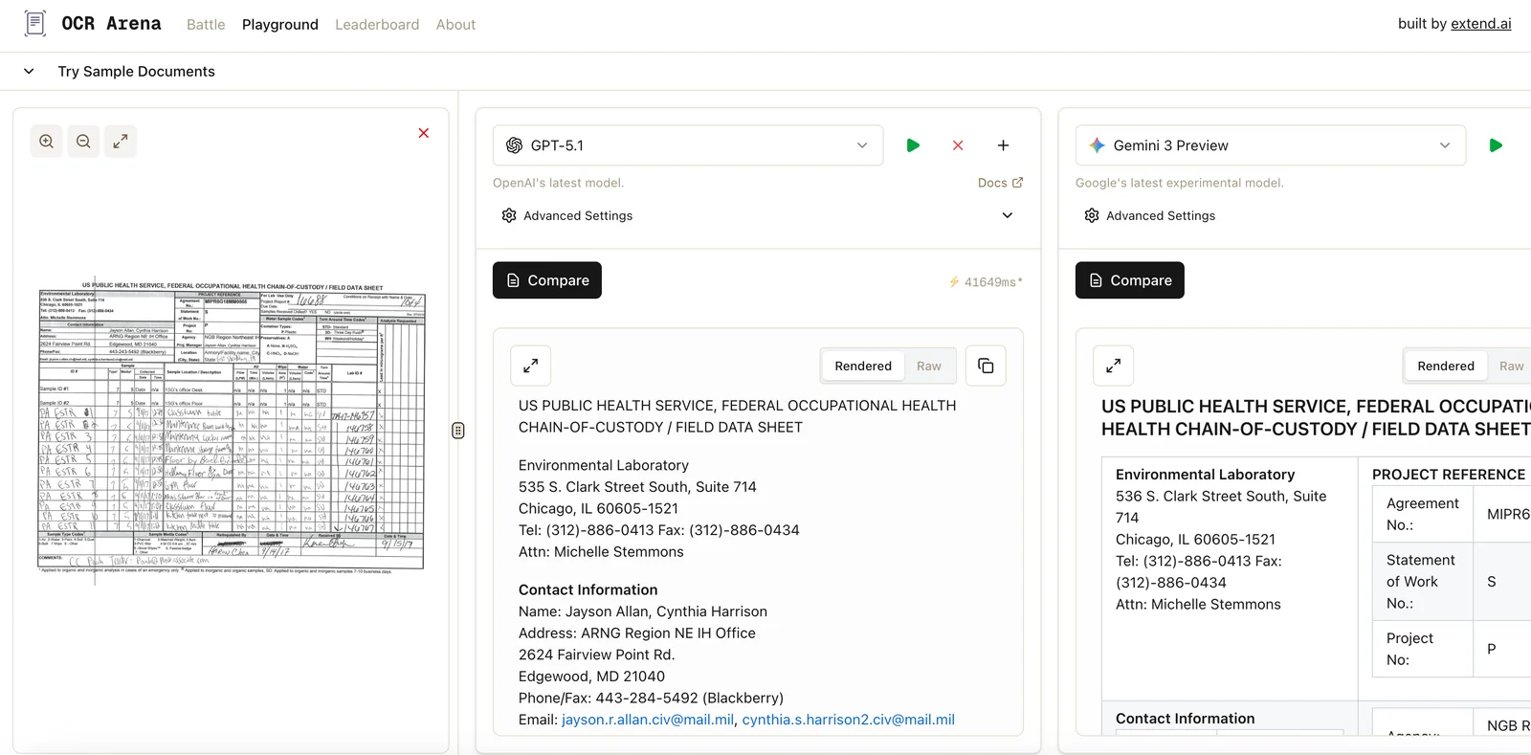The height and width of the screenshot is (755, 1531).
Task: Remove the uploaded document with red X
Action: 423,133
